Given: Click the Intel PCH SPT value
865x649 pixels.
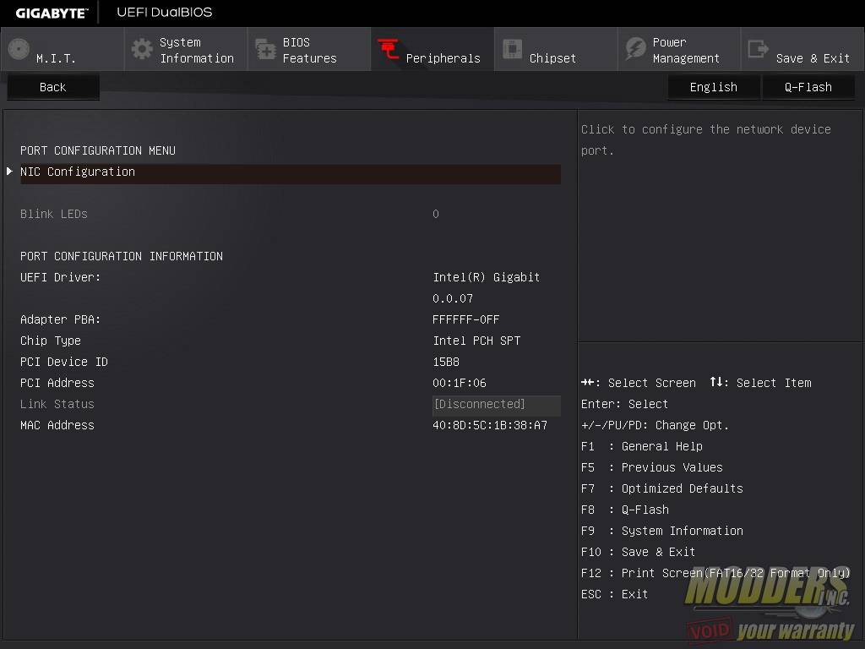Looking at the screenshot, I should coord(476,341).
